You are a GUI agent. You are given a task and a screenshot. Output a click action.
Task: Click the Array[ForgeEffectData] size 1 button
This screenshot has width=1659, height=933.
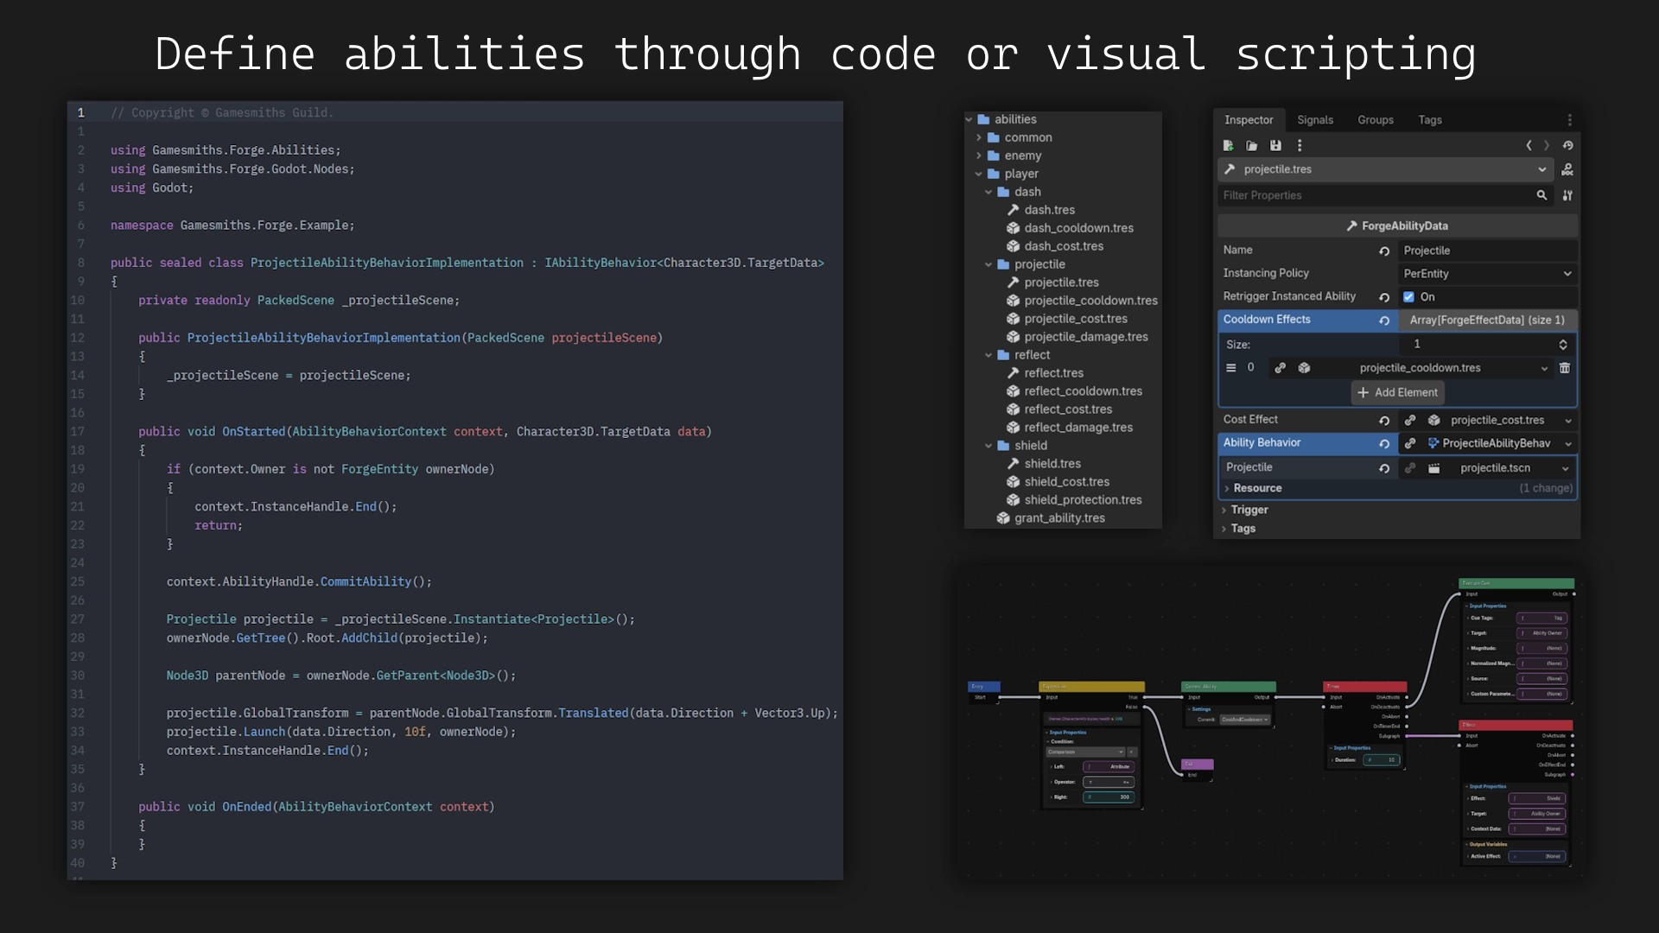(x=1487, y=321)
